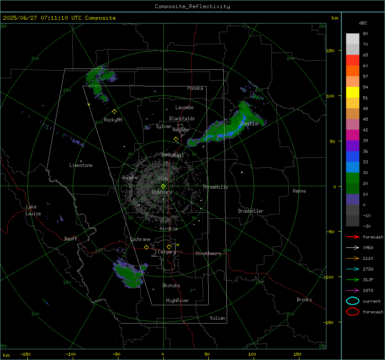Click the Olds town label

(x=163, y=179)
